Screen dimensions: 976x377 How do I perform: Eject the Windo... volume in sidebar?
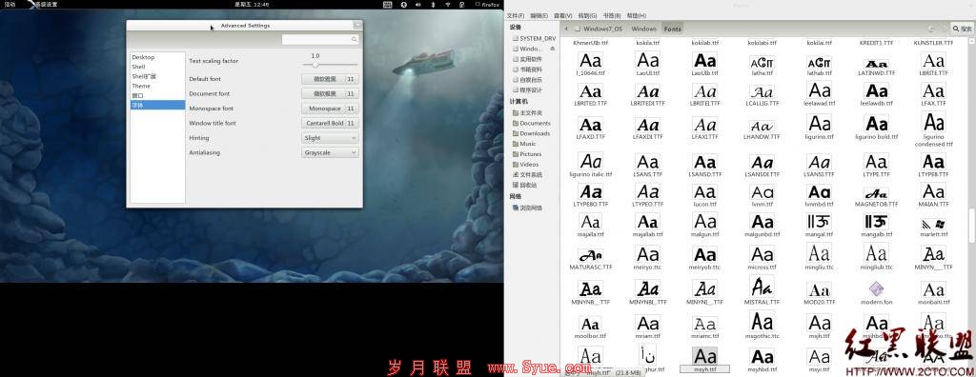[552, 48]
